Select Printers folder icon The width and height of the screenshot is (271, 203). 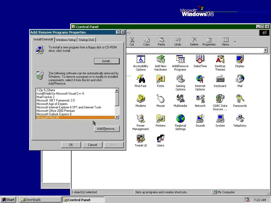point(161,121)
